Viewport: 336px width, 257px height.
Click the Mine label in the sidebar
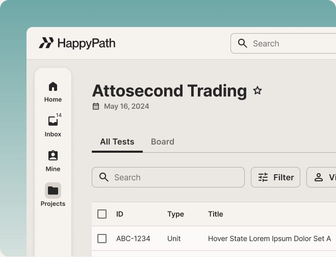(53, 169)
